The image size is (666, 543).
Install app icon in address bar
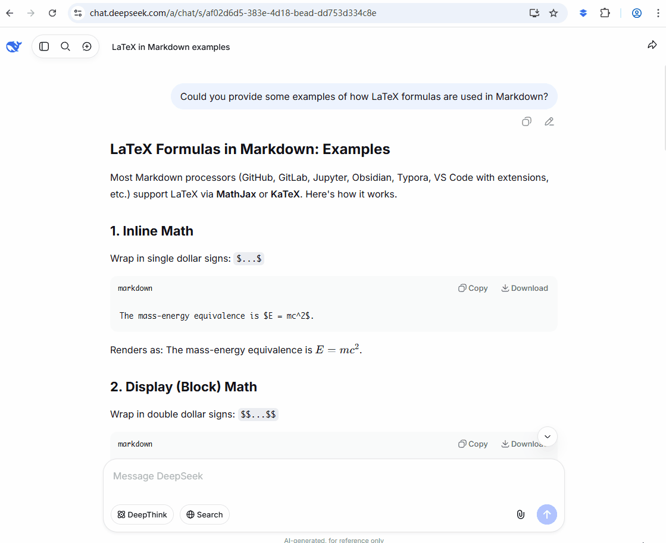[534, 13]
